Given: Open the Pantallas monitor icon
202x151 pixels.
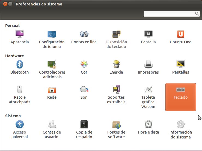Looking at the screenshot, I should click(x=181, y=64).
